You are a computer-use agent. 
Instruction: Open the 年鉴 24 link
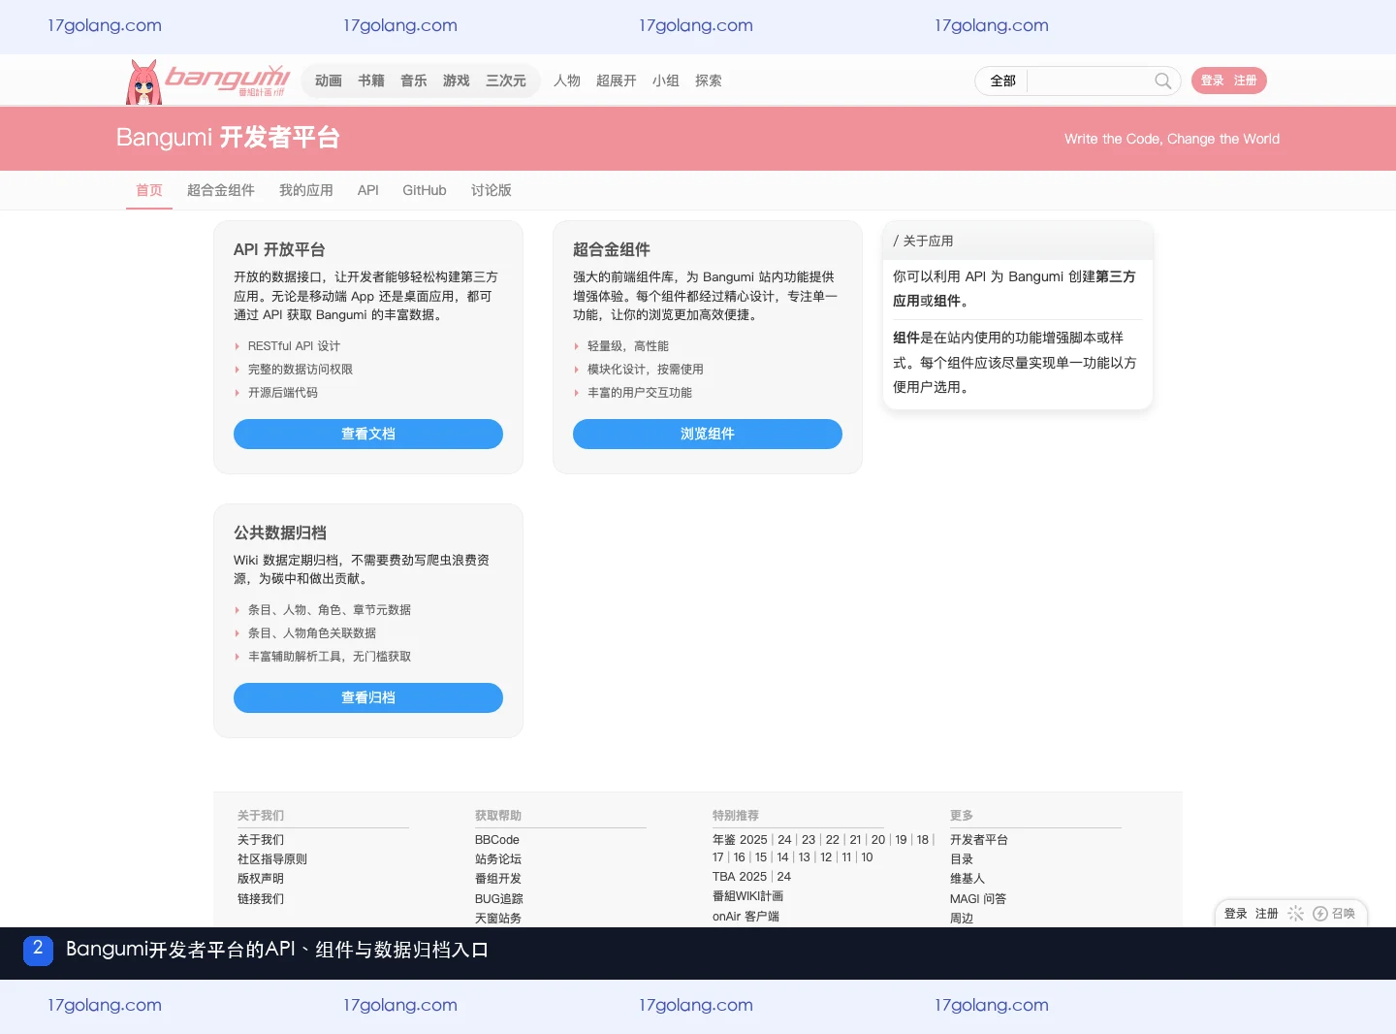click(x=784, y=840)
